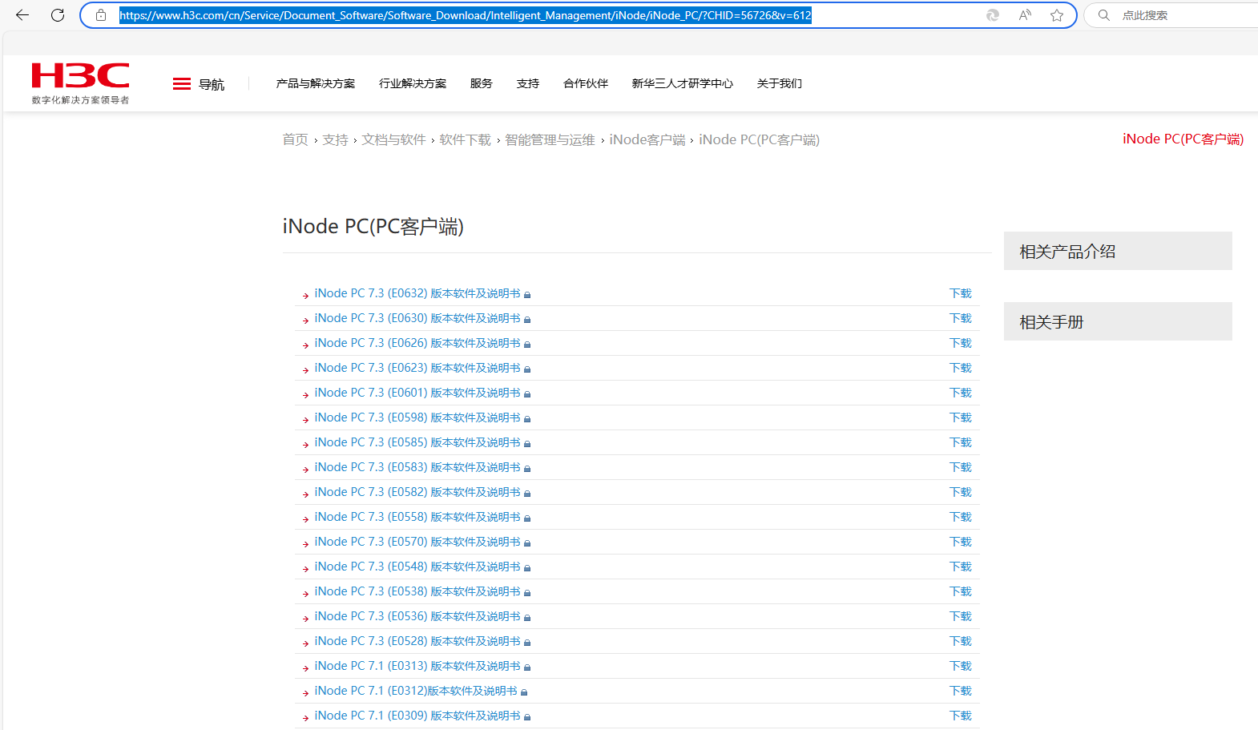The width and height of the screenshot is (1258, 730).
Task: Open the 服务 menu
Action: [482, 83]
